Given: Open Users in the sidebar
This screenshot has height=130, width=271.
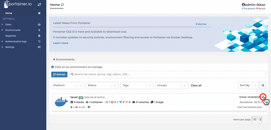Looking at the screenshot, I should coord(8,24).
